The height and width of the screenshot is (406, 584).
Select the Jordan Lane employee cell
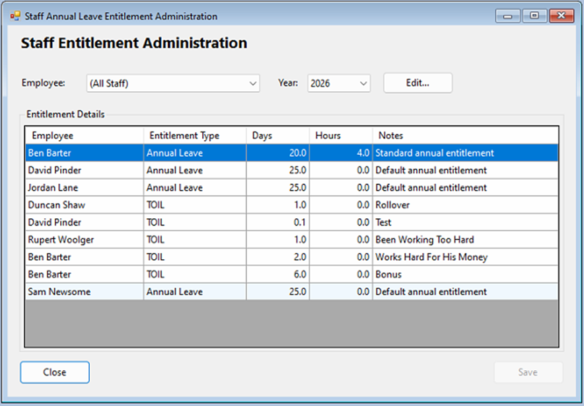click(84, 188)
